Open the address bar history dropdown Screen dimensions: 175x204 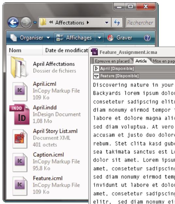pos(107,22)
